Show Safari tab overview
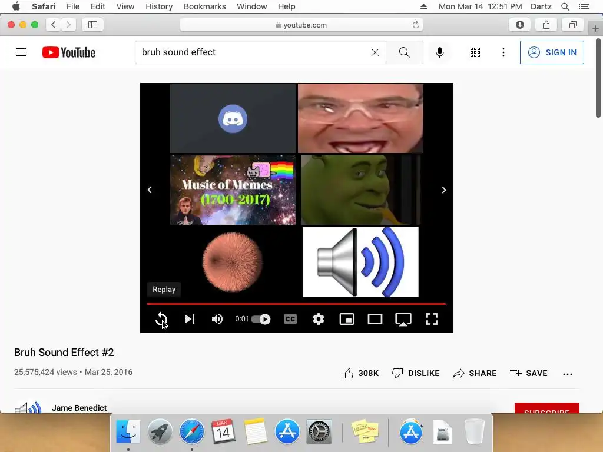Screen dimensions: 603x452 (x=572, y=25)
